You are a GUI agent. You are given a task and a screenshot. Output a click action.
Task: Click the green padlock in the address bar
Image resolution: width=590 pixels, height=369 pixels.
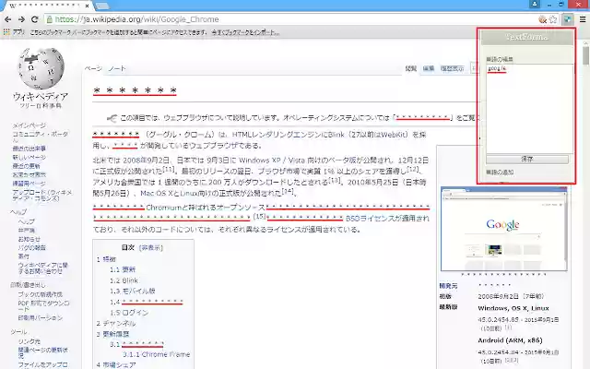tap(49, 19)
